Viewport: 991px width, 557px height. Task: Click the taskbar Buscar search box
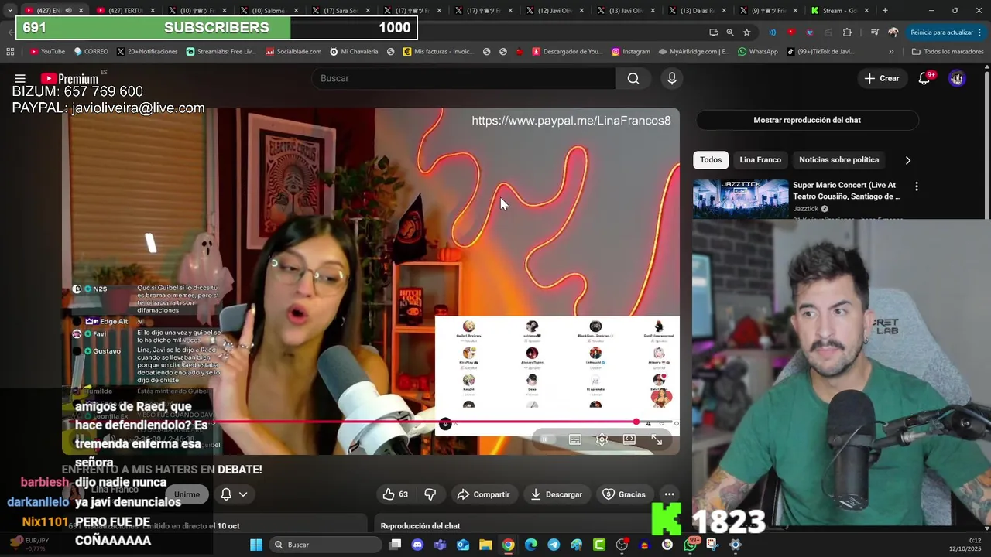pyautogui.click(x=324, y=545)
